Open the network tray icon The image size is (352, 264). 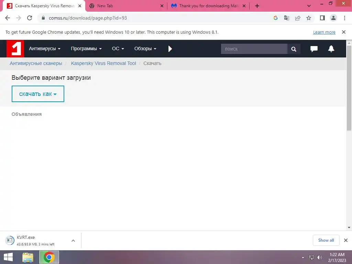tap(311, 257)
